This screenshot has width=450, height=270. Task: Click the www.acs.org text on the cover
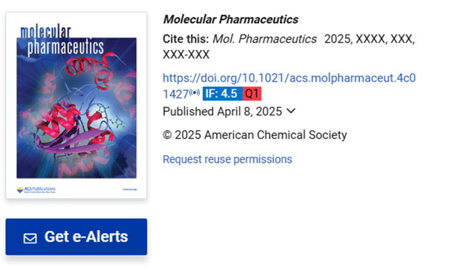click(129, 190)
